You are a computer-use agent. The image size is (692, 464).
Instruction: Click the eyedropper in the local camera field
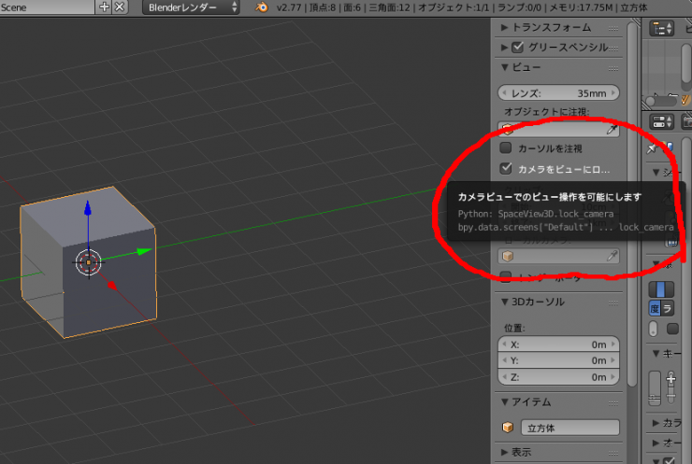click(x=613, y=256)
